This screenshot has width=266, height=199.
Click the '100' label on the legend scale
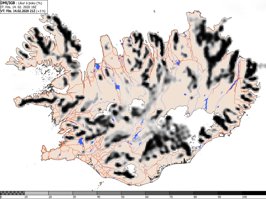[x=244, y=197]
